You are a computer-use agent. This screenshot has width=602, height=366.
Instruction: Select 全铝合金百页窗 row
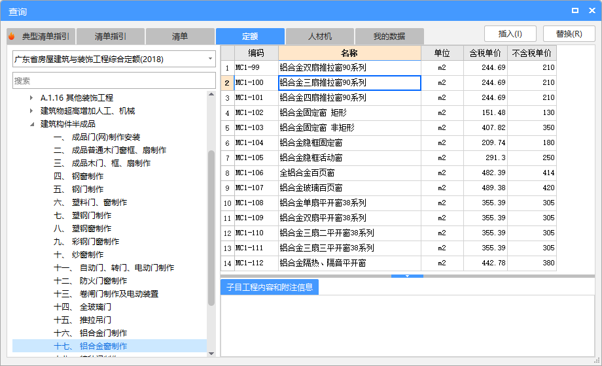389,173
